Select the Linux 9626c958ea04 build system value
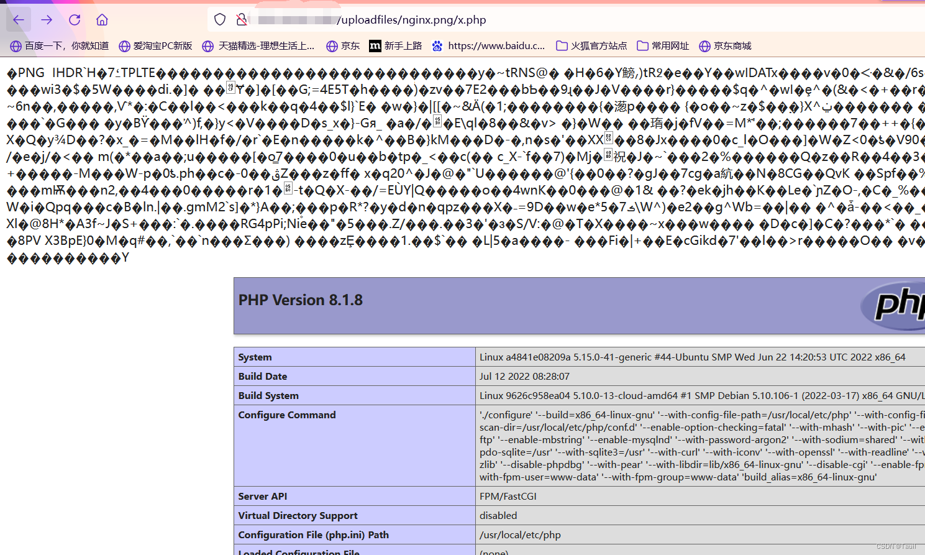 (702, 396)
